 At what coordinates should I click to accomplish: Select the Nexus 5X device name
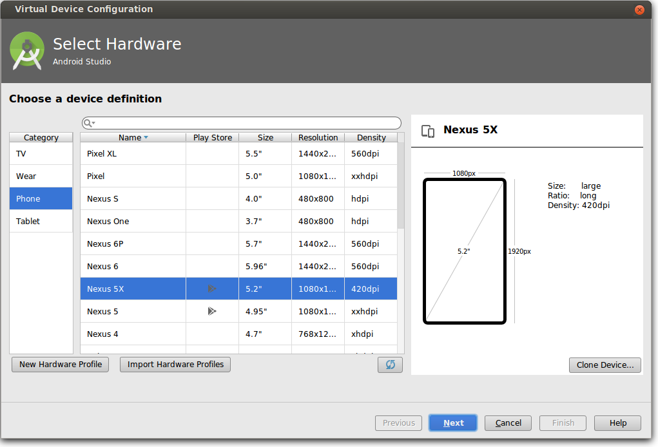tap(105, 289)
